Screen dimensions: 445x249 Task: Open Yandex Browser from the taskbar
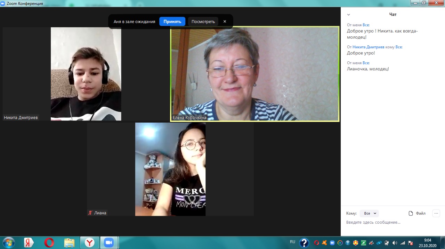point(90,242)
